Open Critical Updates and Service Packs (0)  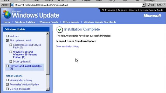(27, 46)
